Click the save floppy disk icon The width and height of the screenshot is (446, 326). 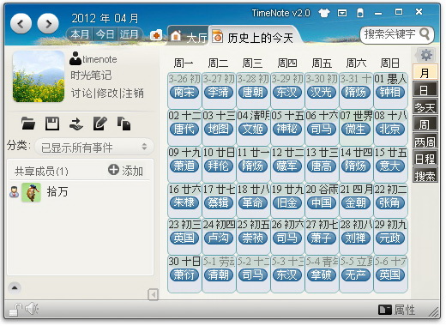point(52,124)
